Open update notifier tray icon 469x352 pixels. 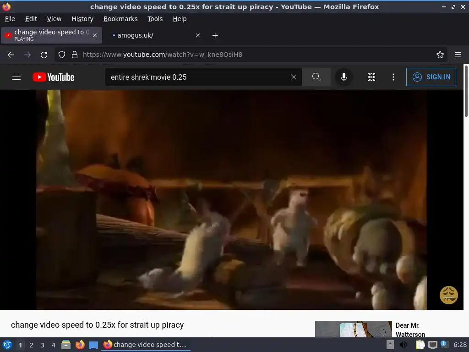pyautogui.click(x=444, y=345)
